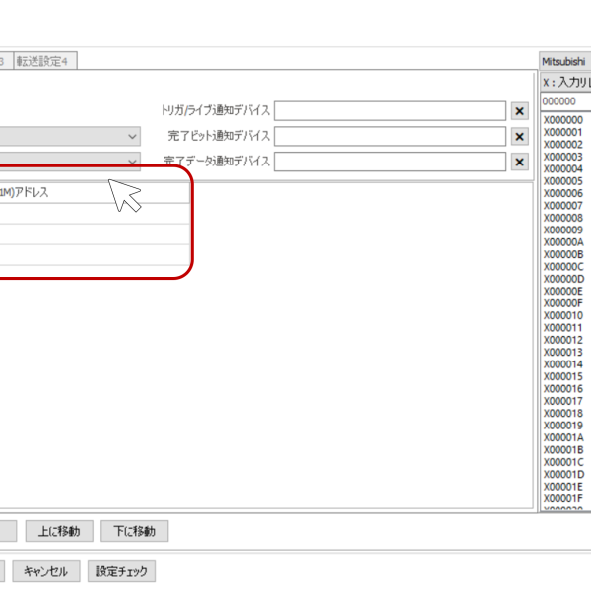This screenshot has height=591, width=591.
Task: Click the 完了ビット通知デバイス input field
Action: pos(390,136)
